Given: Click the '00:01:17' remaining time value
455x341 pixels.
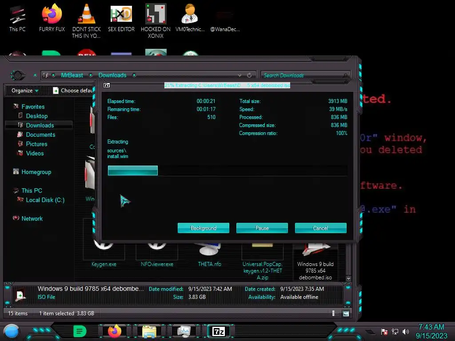Looking at the screenshot, I should [206, 109].
